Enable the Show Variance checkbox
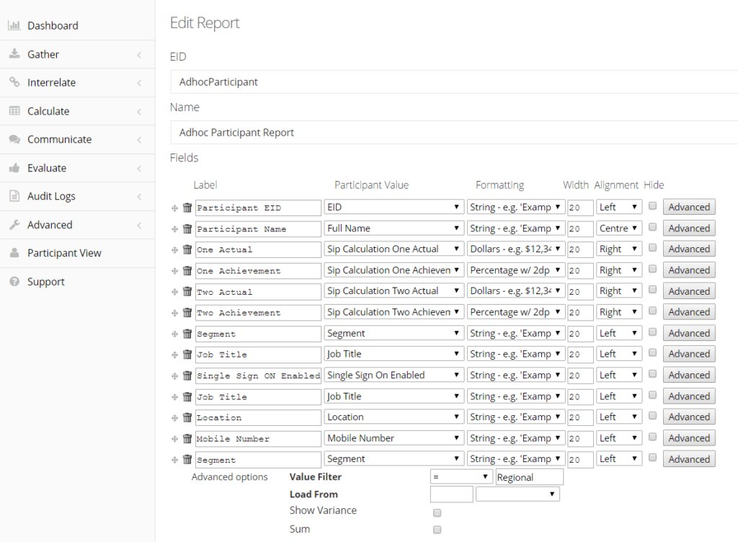The image size is (738, 542). [x=437, y=512]
